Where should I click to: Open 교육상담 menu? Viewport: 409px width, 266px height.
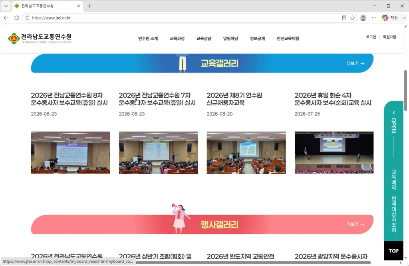[x=204, y=38]
